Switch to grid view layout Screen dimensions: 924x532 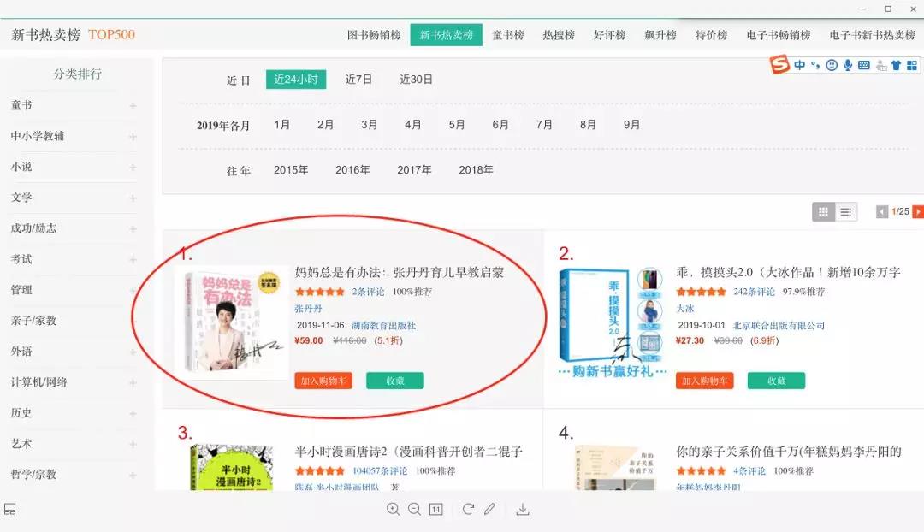point(823,212)
